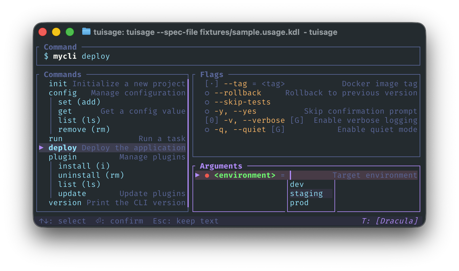
Task: Click the Flags panel title
Action: 212,75
